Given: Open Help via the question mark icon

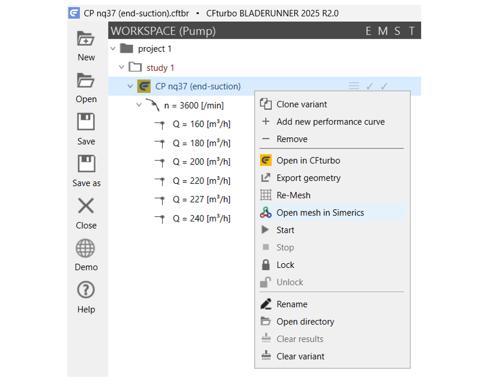Looking at the screenshot, I should coord(86,290).
